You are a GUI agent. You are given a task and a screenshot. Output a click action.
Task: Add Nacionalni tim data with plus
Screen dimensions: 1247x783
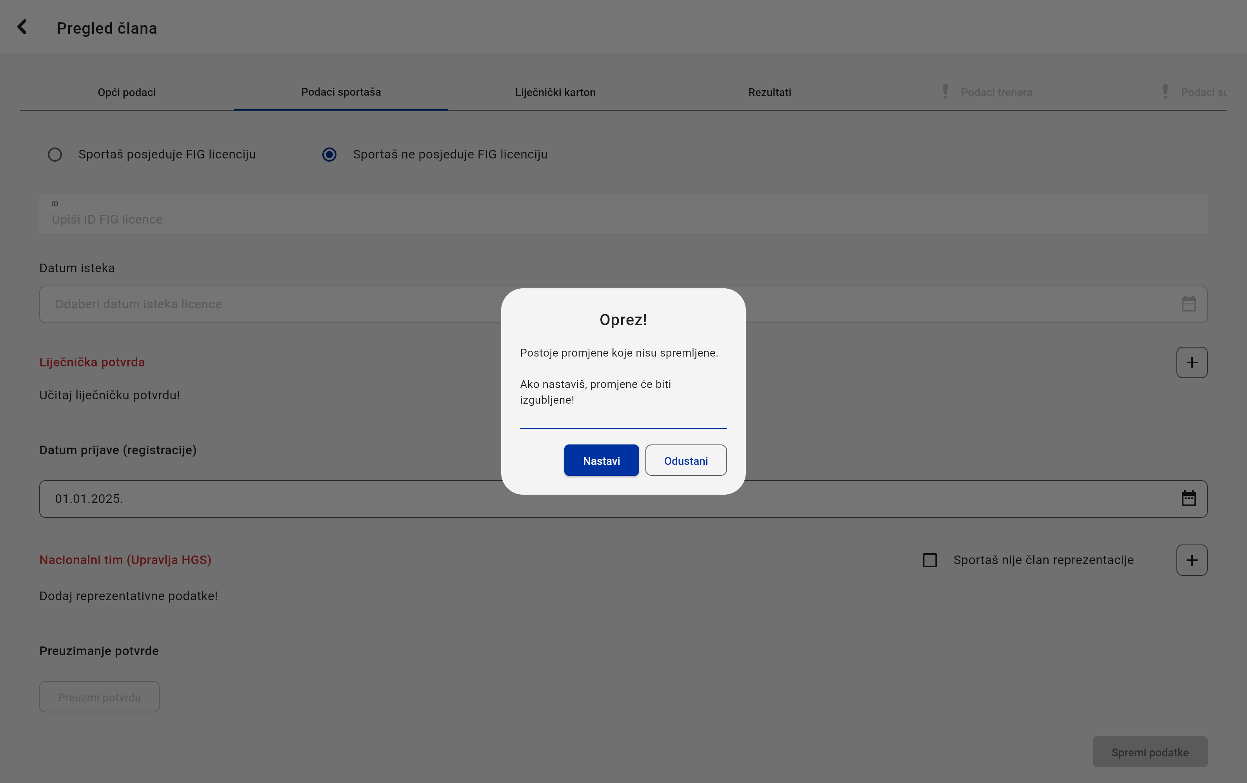(x=1192, y=560)
